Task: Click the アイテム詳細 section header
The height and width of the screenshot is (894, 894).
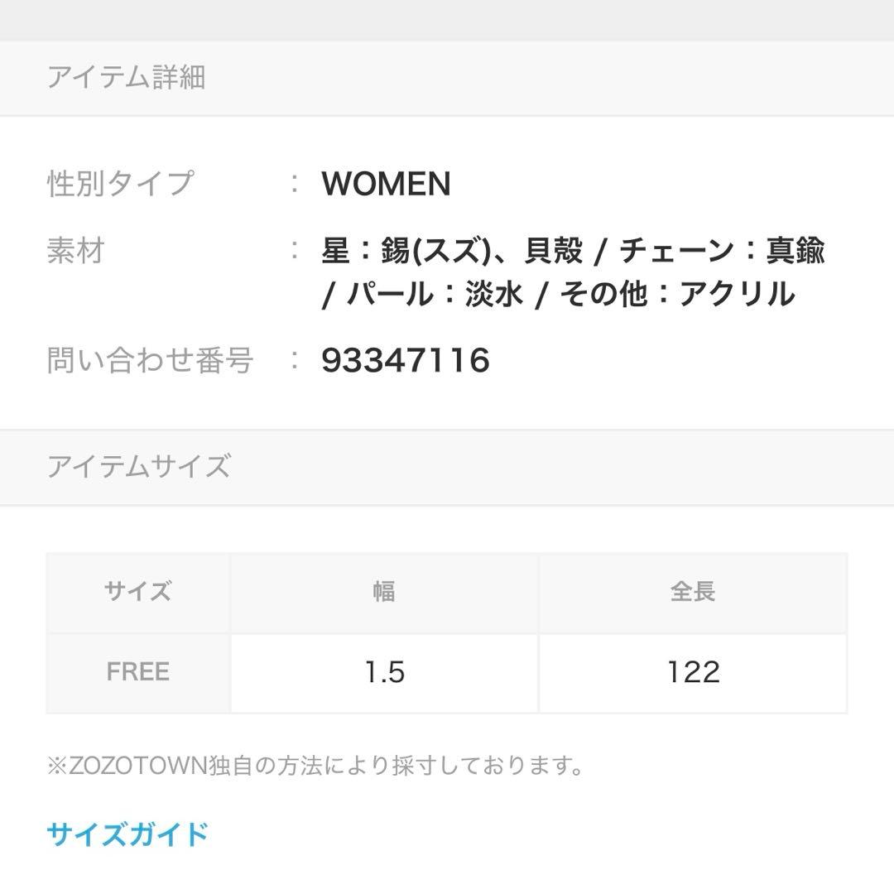Action: pos(126,78)
